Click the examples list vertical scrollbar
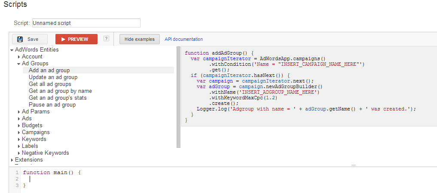This screenshot has height=193, width=437. point(179,97)
